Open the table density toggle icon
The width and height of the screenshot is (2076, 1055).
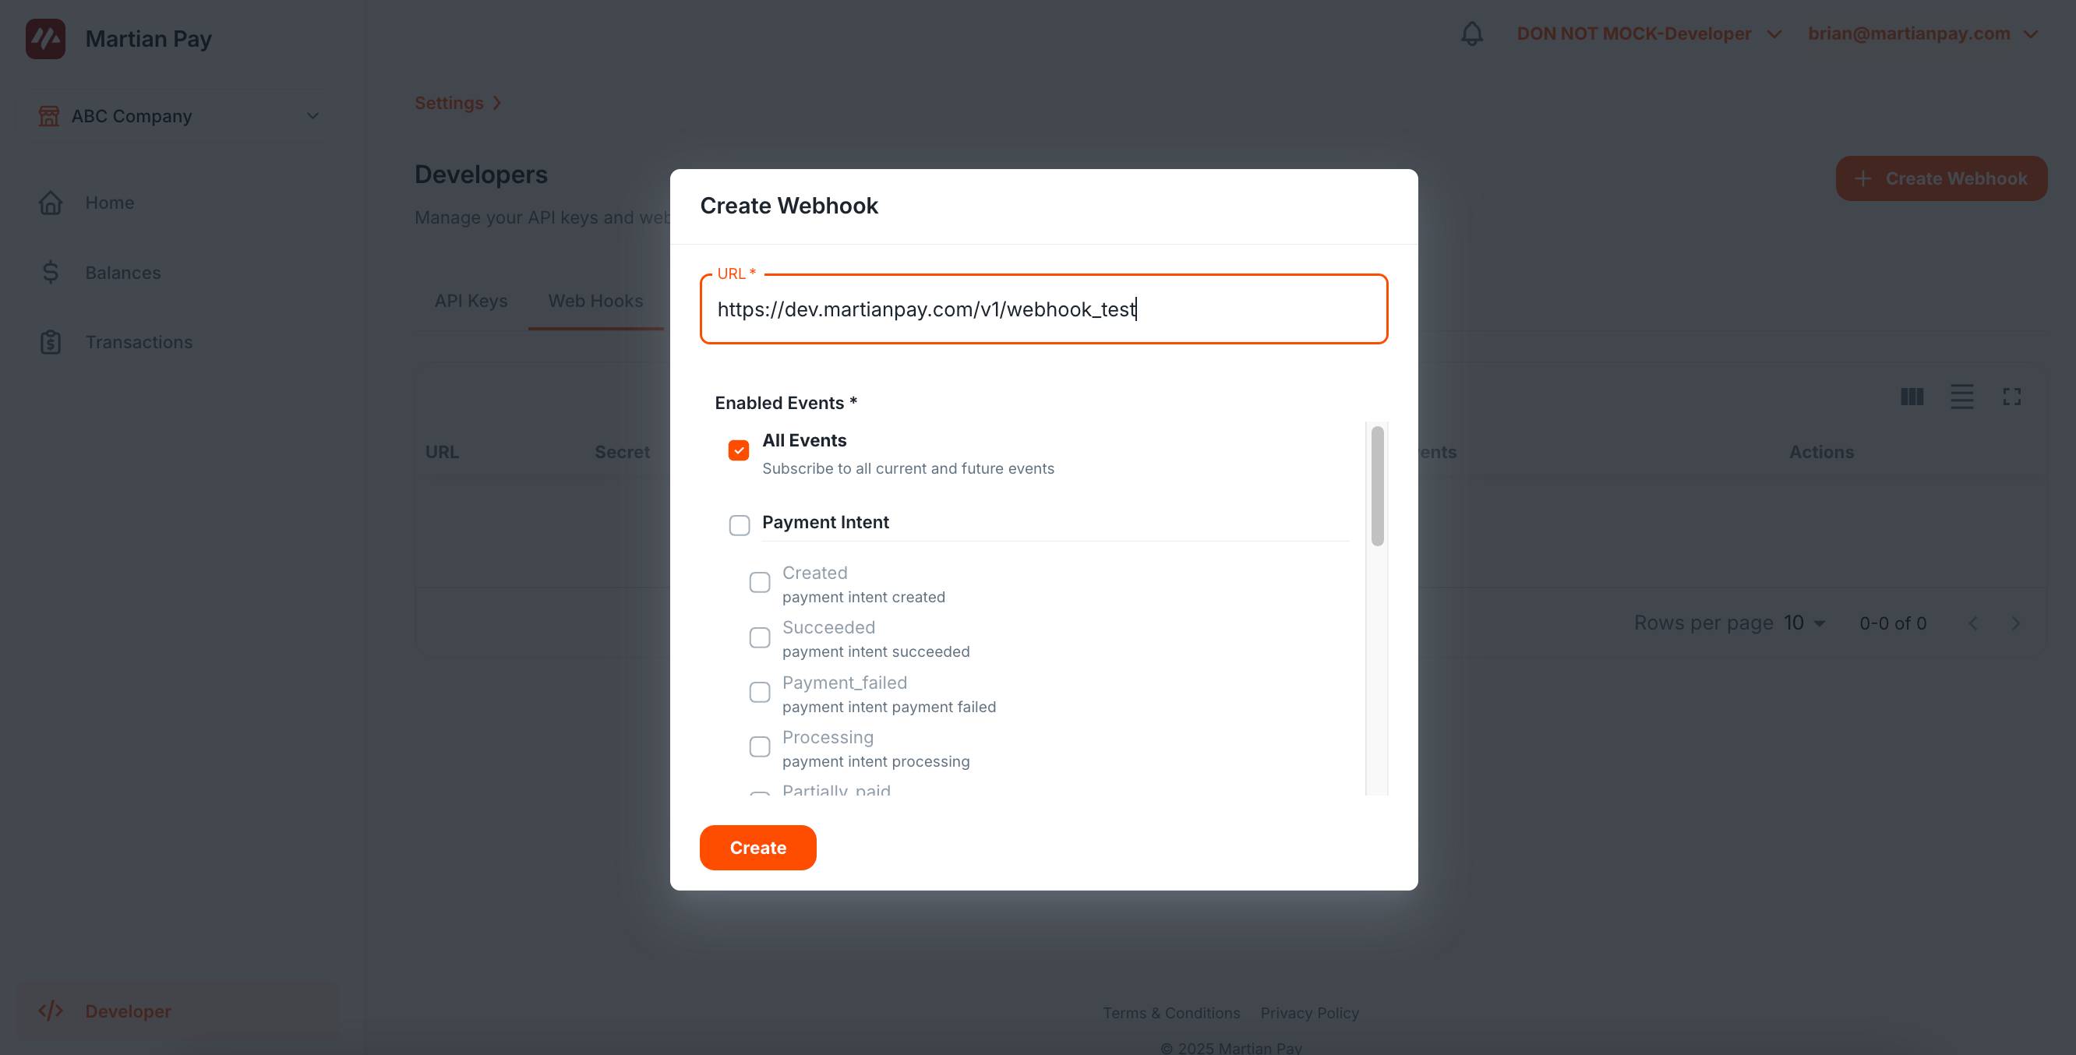(x=1961, y=397)
